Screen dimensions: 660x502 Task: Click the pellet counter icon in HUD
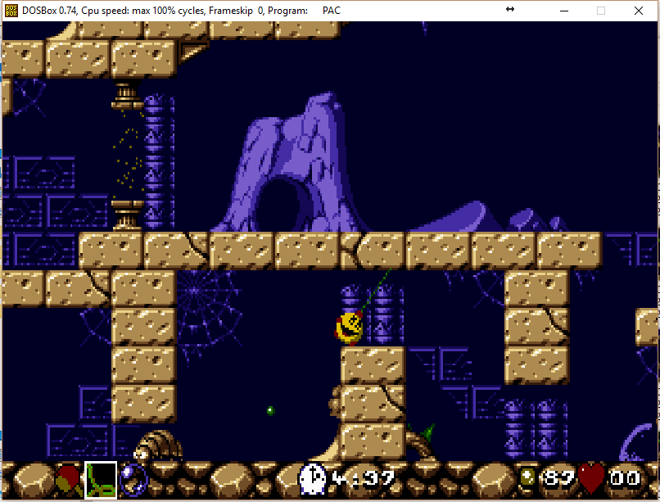(527, 477)
